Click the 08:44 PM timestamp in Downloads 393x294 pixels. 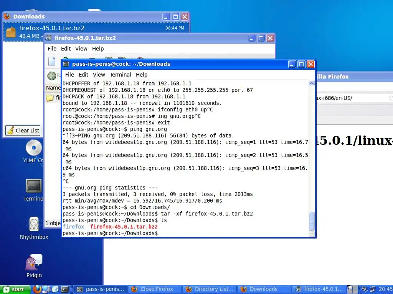click(x=175, y=28)
